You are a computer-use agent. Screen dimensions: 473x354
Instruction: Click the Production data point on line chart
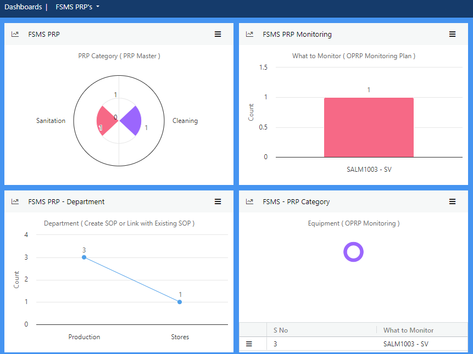(x=84, y=257)
